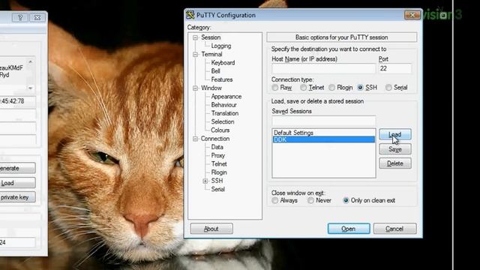Expand the SSH tree node
Image resolution: width=480 pixels, height=270 pixels.
[x=205, y=181]
